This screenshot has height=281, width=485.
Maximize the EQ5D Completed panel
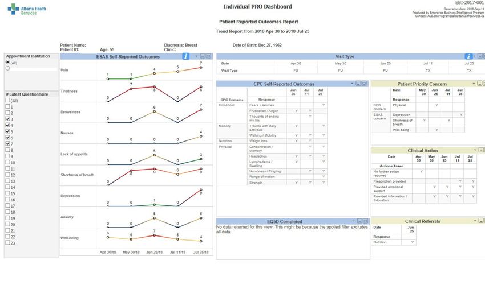(365, 221)
